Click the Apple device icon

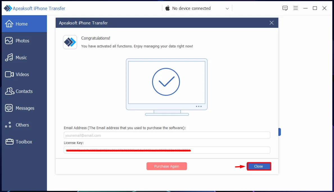[168, 8]
